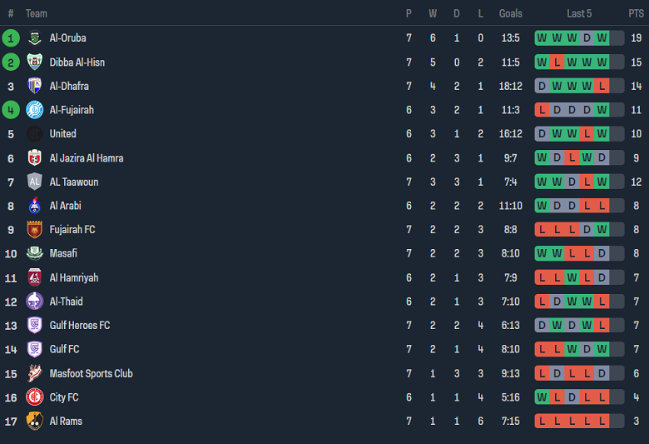Click the Masfoot Sports Club logo
The image size is (649, 444).
click(34, 373)
